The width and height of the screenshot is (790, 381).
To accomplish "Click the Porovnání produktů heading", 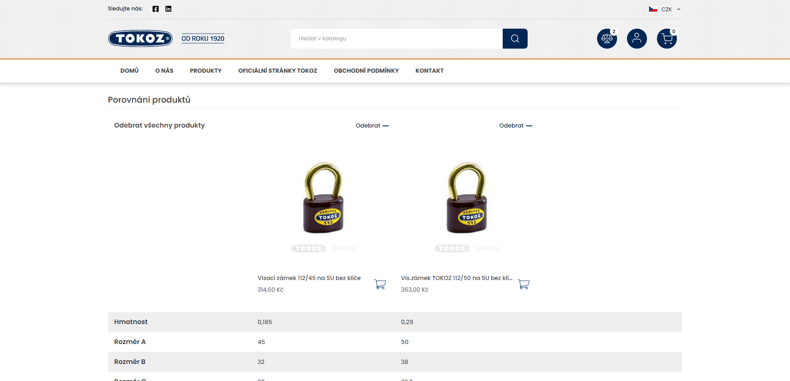I will (149, 100).
